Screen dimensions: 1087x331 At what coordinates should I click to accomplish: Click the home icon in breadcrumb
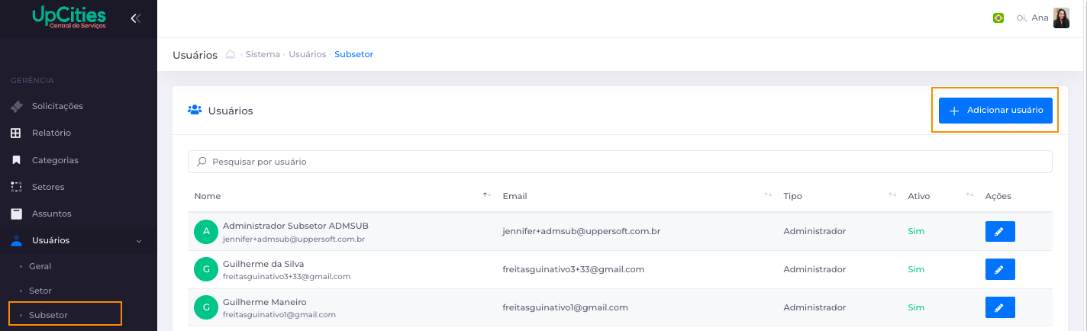pos(231,55)
